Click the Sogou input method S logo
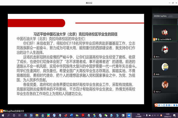 [x=156, y=105]
